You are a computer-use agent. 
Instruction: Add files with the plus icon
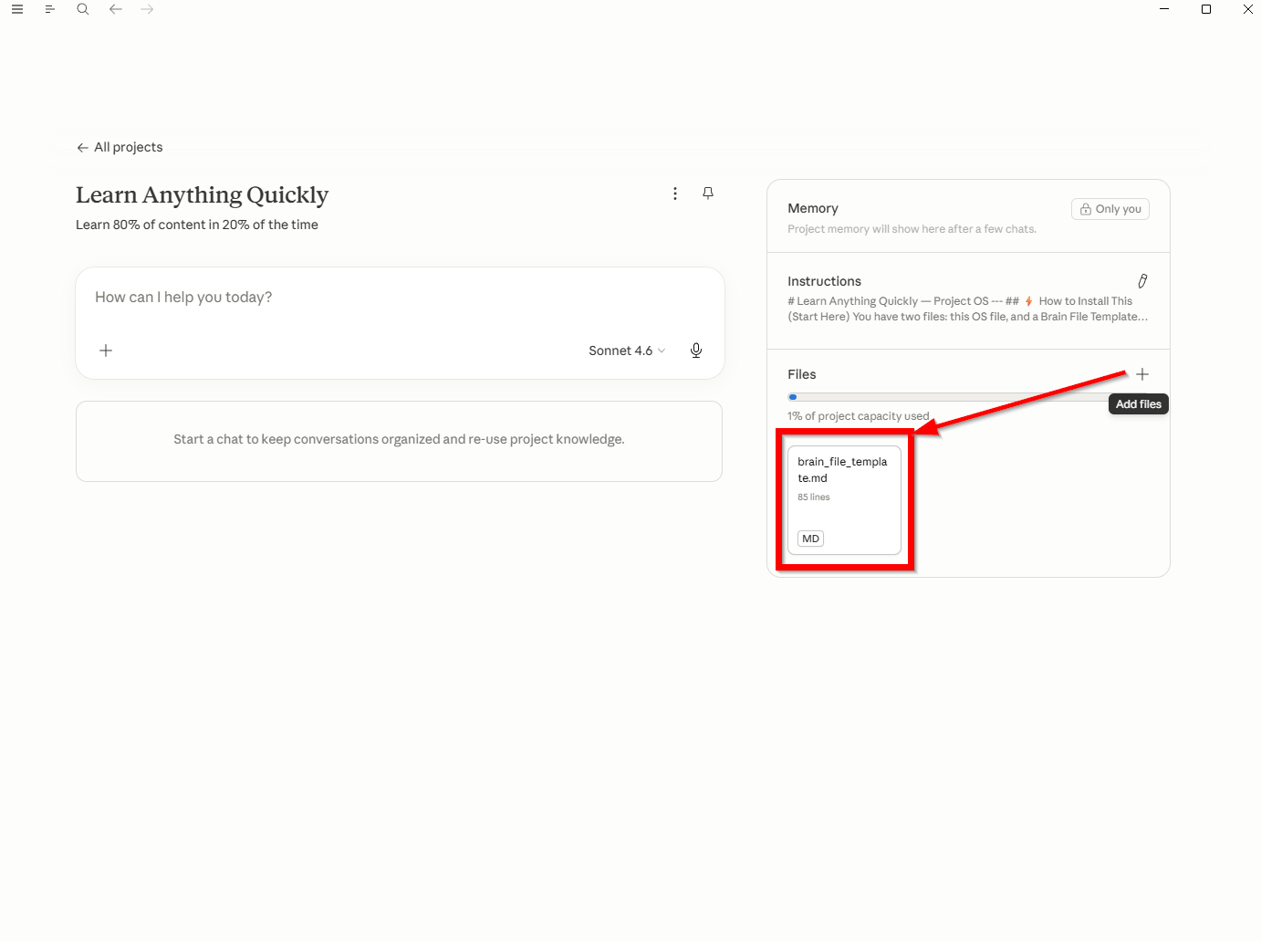[x=1142, y=374]
